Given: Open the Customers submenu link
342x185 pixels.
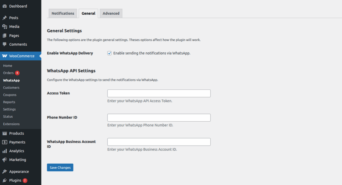Looking at the screenshot, I should point(11,87).
